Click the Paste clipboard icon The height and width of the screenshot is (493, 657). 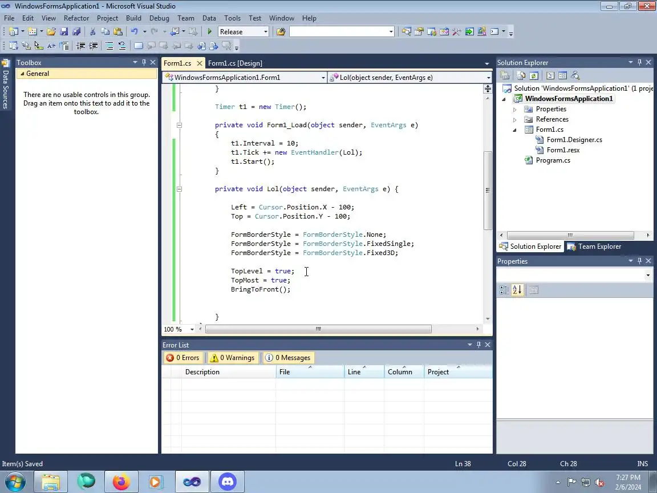click(118, 31)
